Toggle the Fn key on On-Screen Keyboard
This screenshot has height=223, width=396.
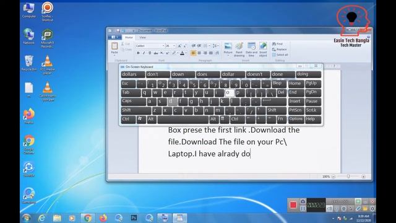(282, 120)
